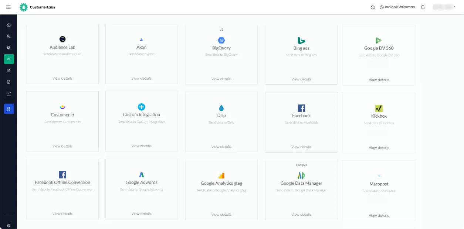Viewport: 464px width, 229px height.
Task: View details of Facebook Offline Conversion
Action: pyautogui.click(x=62, y=214)
